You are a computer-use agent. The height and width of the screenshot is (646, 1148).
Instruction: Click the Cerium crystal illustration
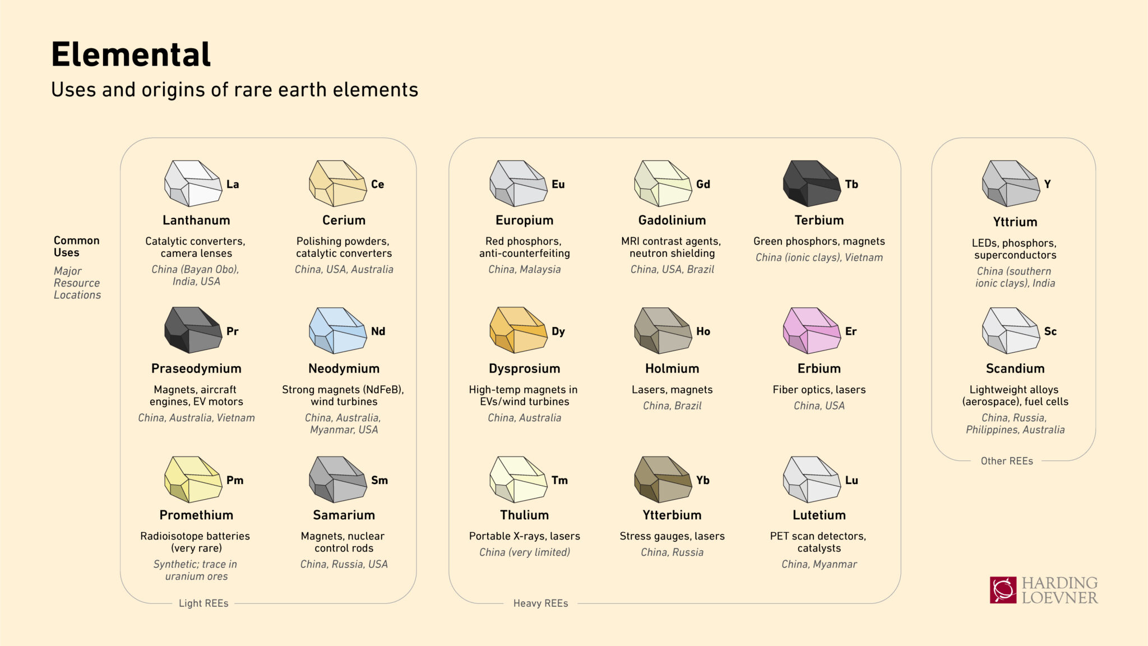coord(339,181)
